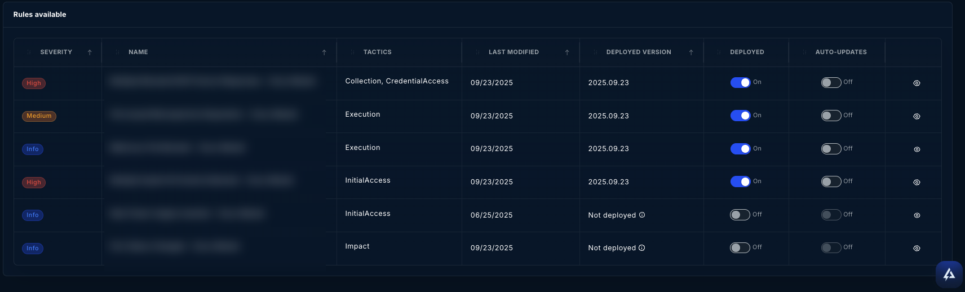View the High InitialAccess rule with eye icon

tap(917, 183)
